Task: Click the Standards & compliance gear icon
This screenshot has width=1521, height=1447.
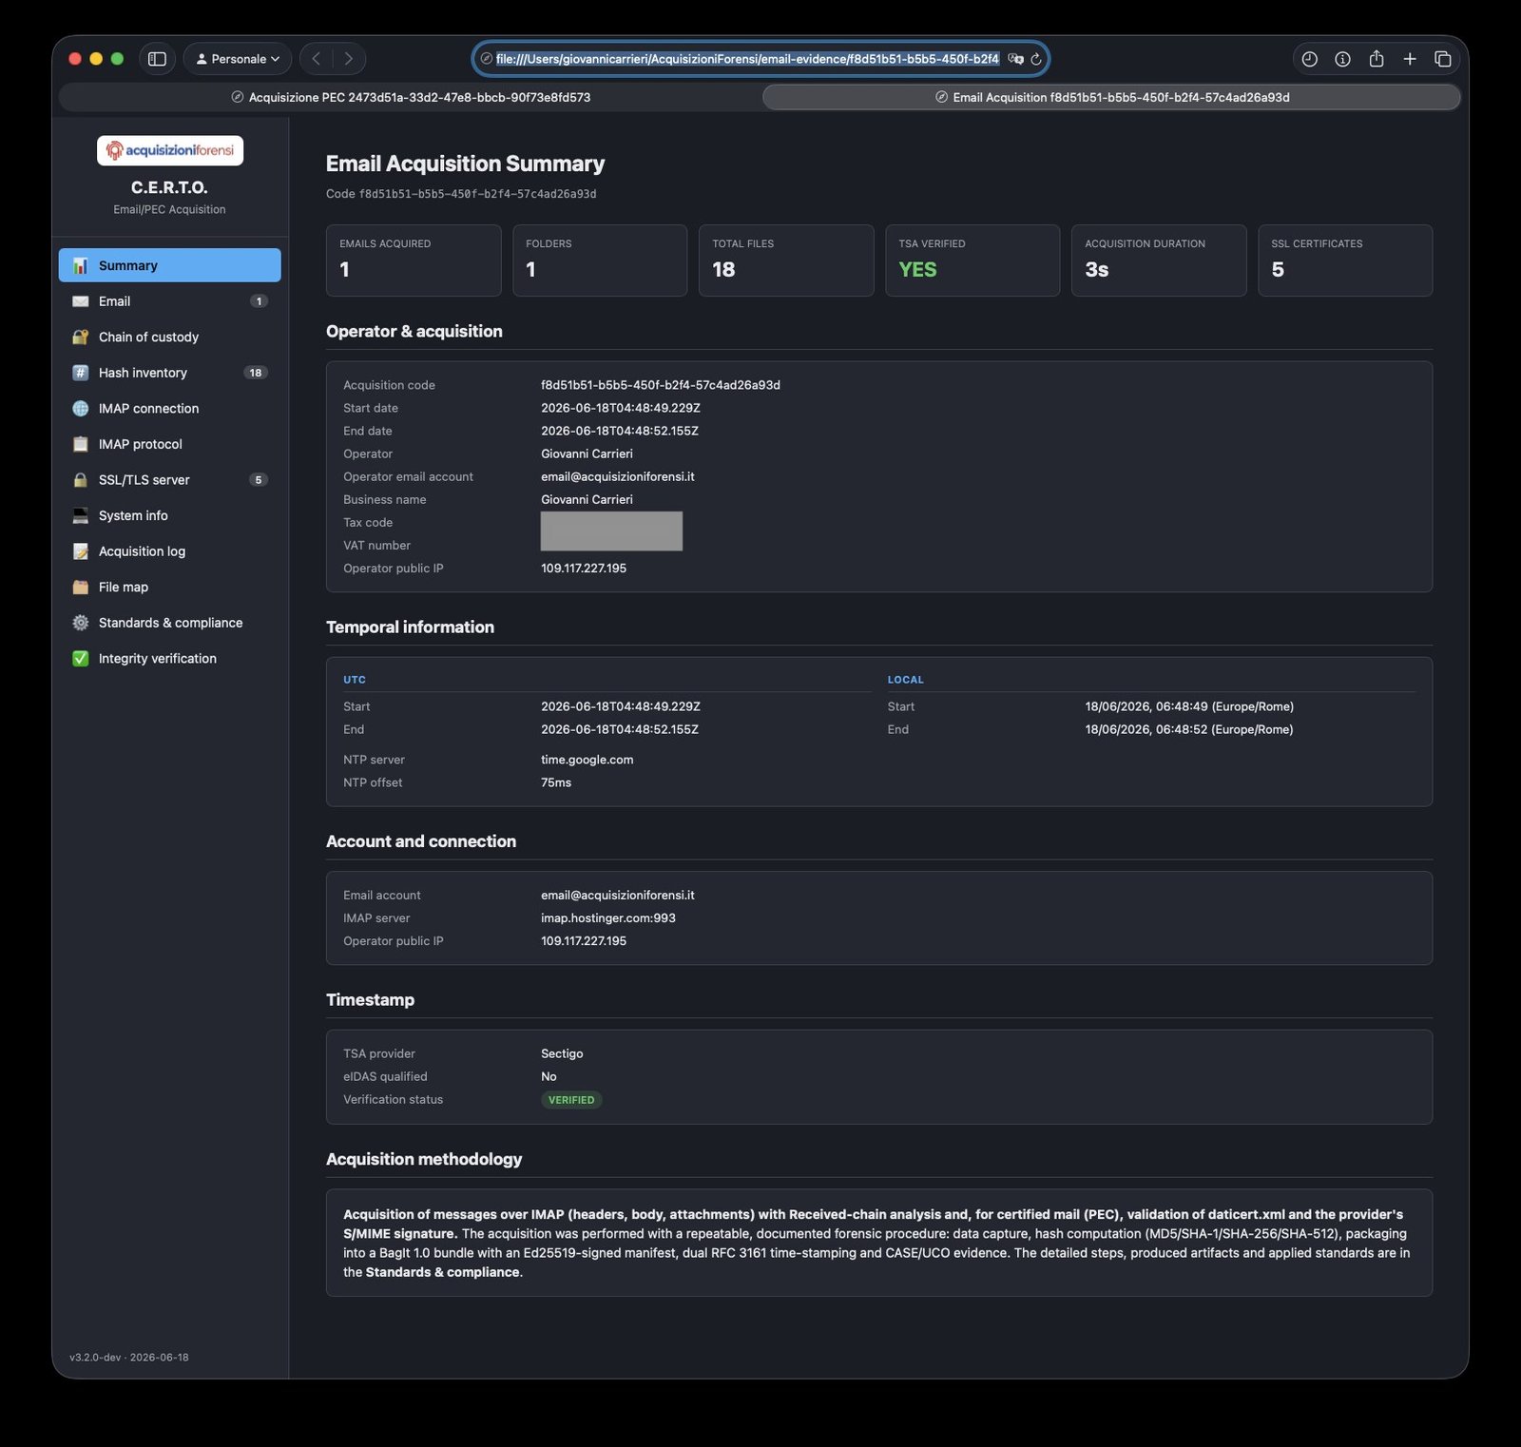Action: point(81,623)
